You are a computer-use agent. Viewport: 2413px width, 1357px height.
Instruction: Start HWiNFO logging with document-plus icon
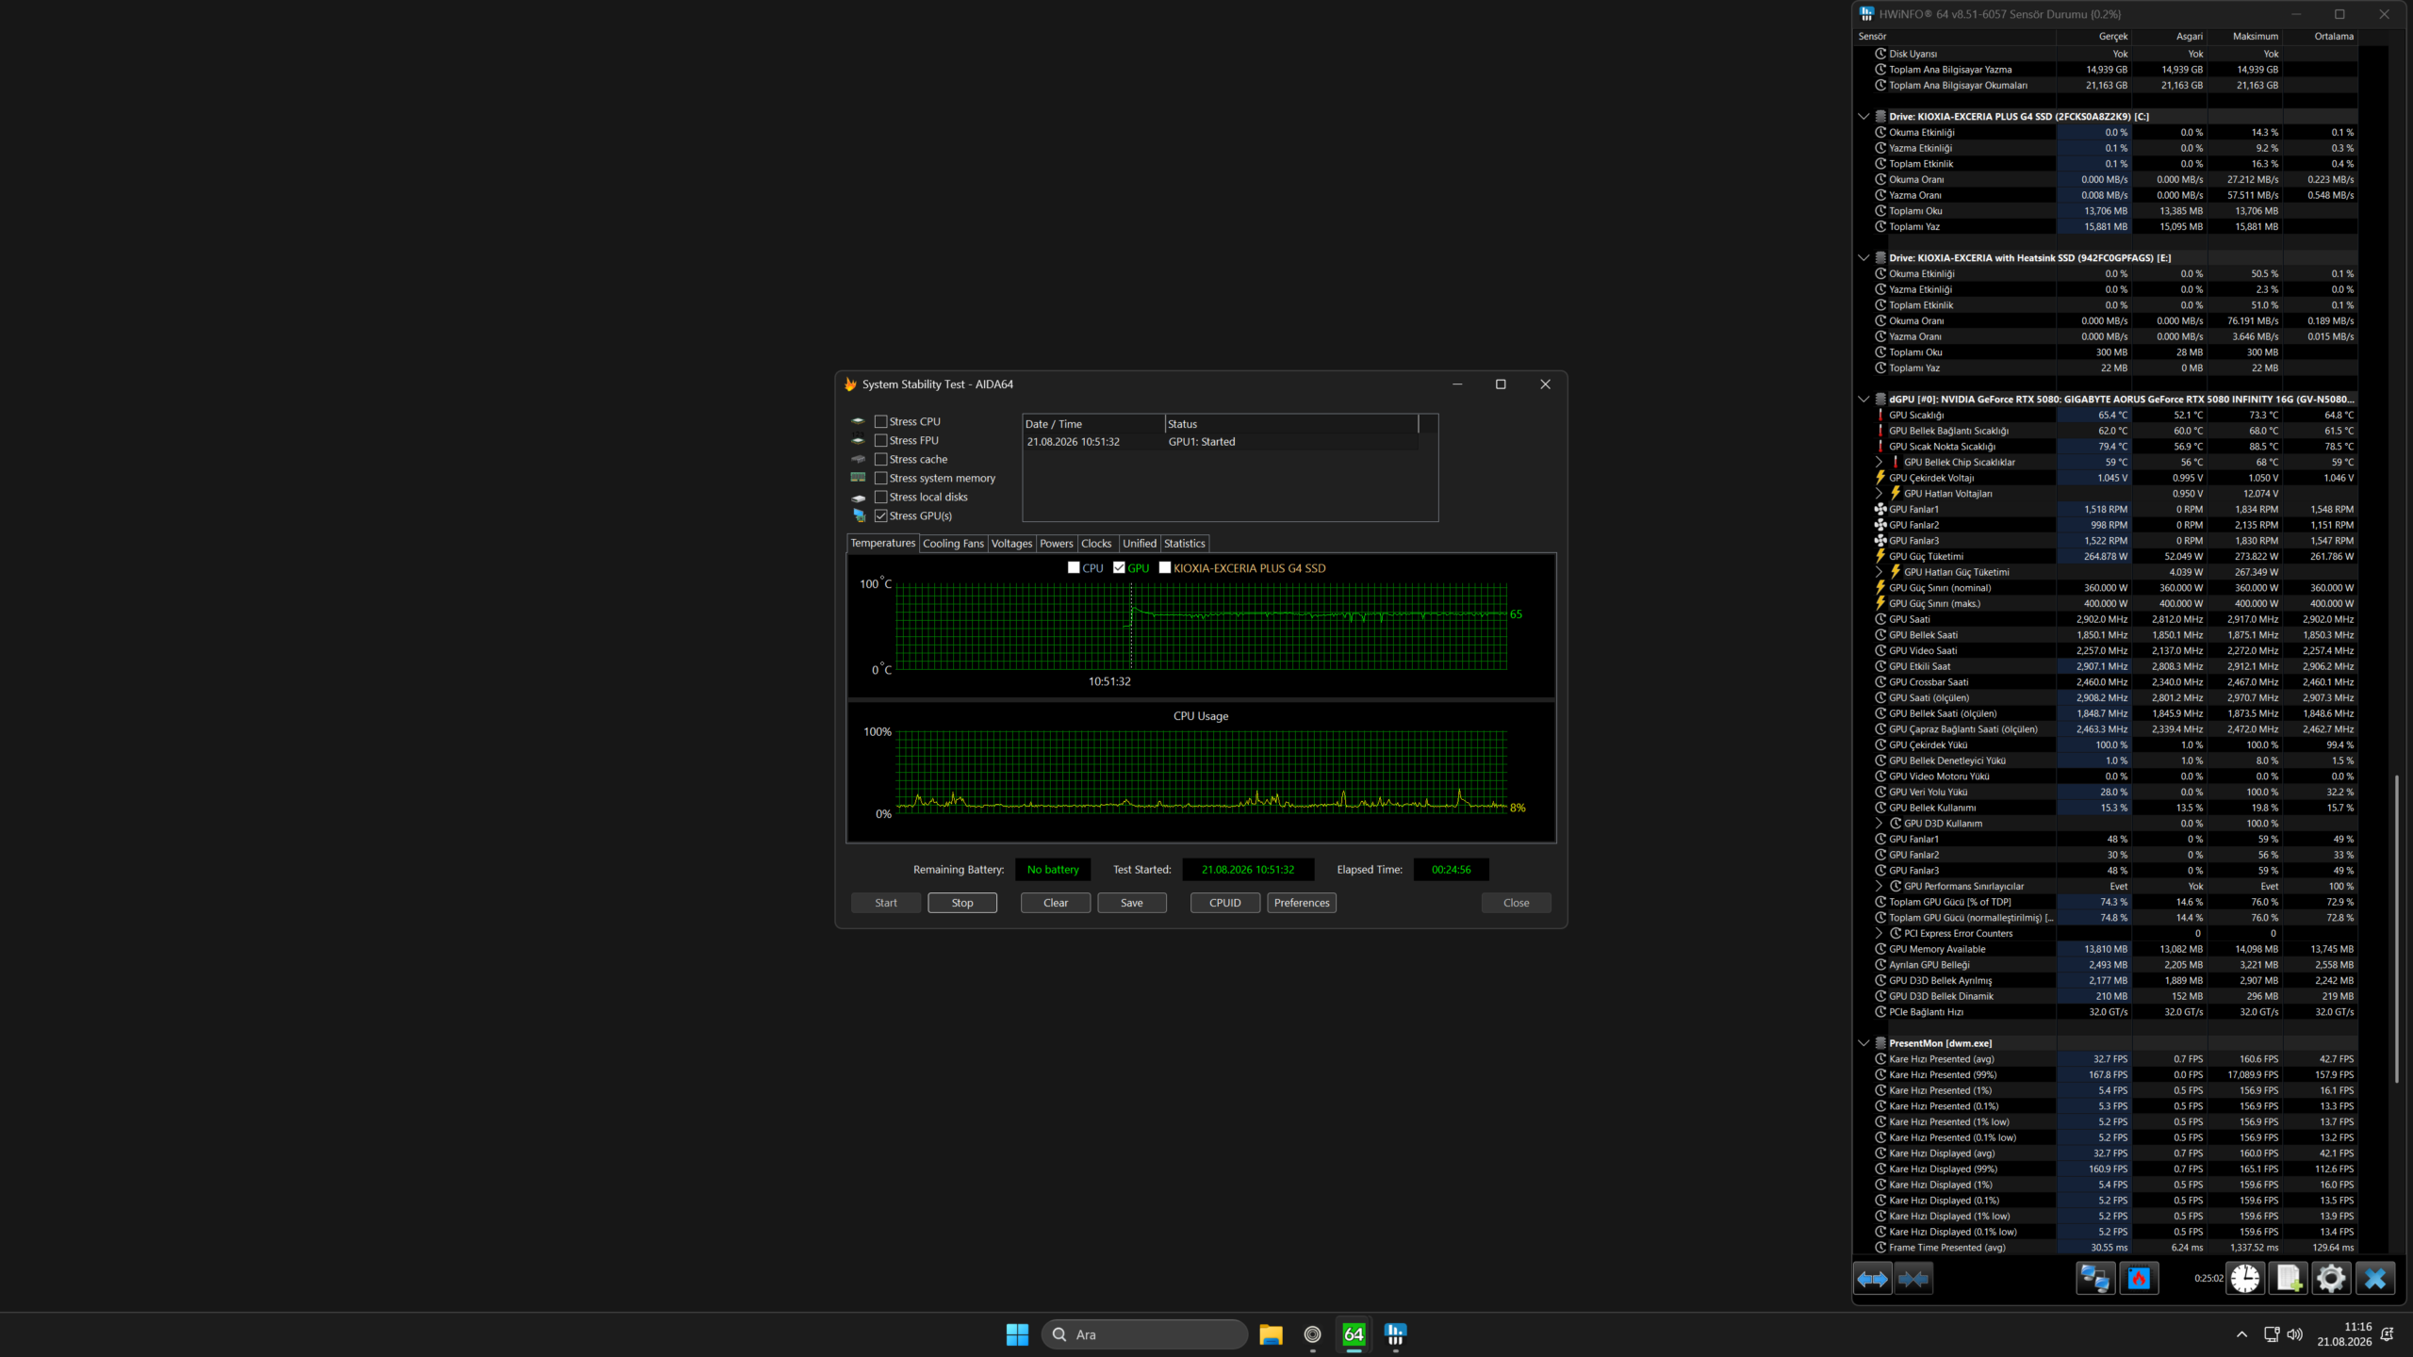pyautogui.click(x=2289, y=1279)
